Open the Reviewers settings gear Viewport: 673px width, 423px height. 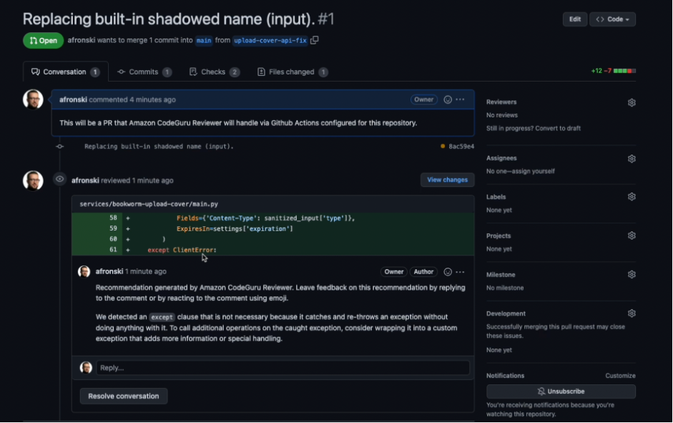pyautogui.click(x=632, y=102)
